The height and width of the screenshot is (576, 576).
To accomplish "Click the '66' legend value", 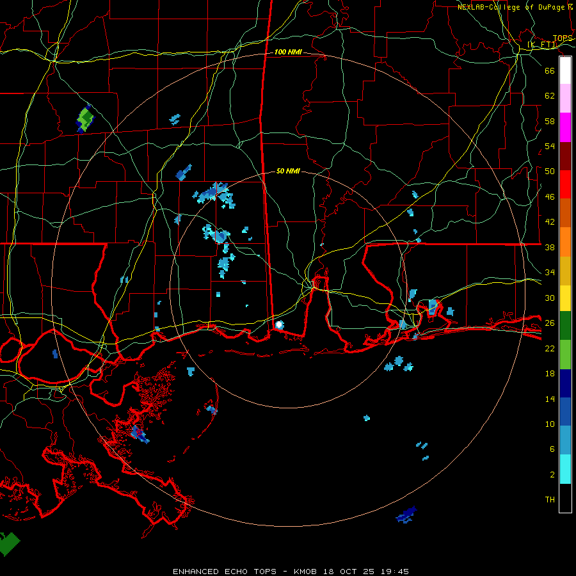I will (550, 70).
